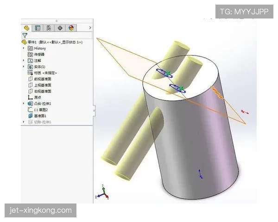Select the 实体(1) tree label
278x222 pixels.
point(40,67)
